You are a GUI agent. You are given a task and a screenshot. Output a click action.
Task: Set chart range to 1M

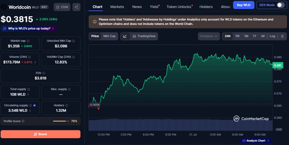[246, 36]
